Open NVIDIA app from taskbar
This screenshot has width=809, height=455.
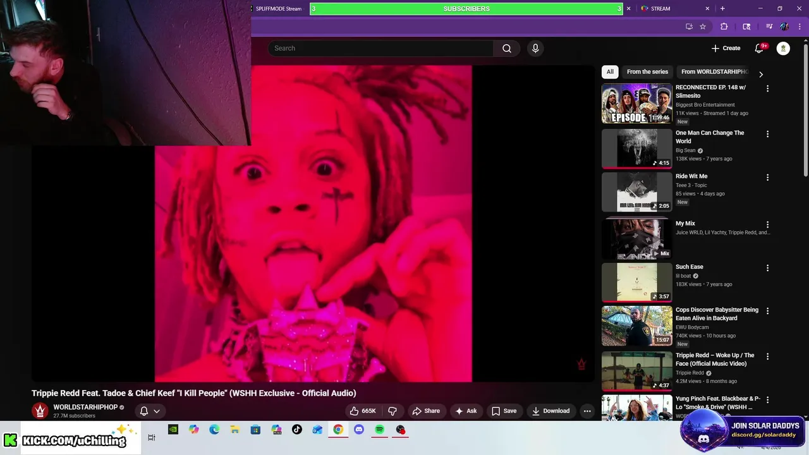(x=173, y=430)
